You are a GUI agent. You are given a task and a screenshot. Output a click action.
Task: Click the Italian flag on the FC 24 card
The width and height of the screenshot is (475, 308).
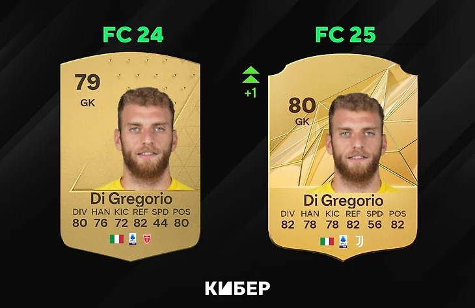(x=116, y=239)
